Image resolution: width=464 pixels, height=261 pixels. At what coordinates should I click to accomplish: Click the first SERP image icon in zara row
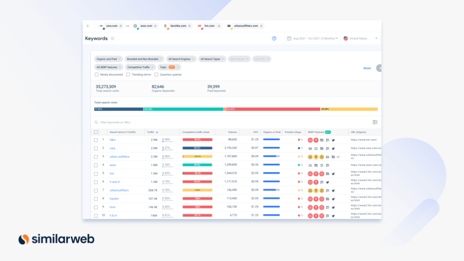point(310,148)
